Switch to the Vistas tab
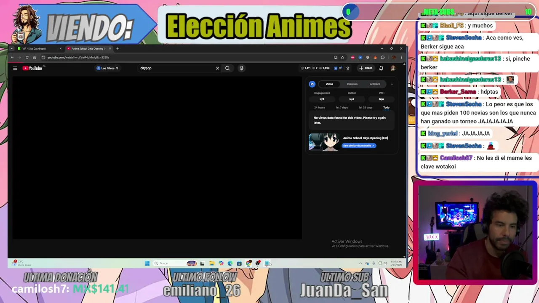Image resolution: width=539 pixels, height=303 pixels. 329,84
